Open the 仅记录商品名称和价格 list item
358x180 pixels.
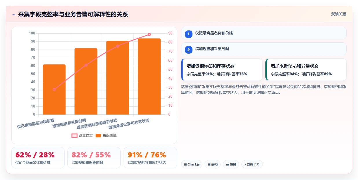click(x=264, y=33)
